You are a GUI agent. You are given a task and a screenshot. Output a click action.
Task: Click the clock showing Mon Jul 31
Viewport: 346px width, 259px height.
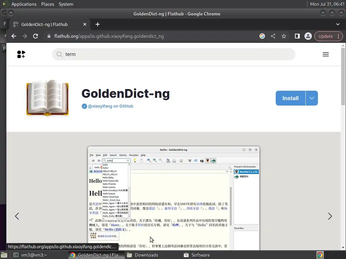tap(327, 4)
